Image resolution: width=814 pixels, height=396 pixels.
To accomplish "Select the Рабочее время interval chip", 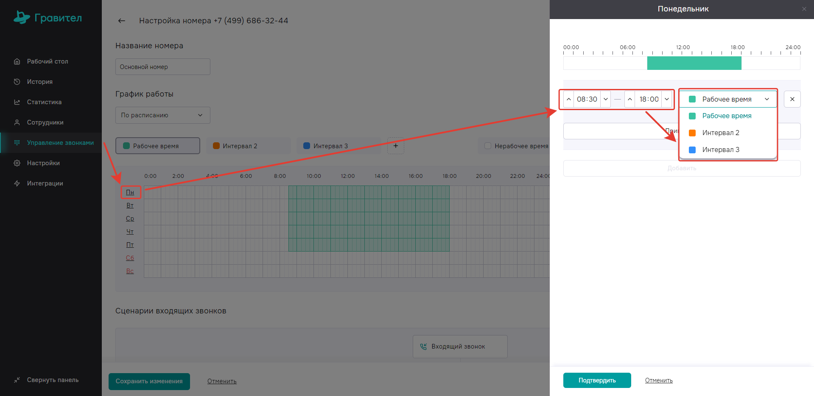I will coord(157,146).
